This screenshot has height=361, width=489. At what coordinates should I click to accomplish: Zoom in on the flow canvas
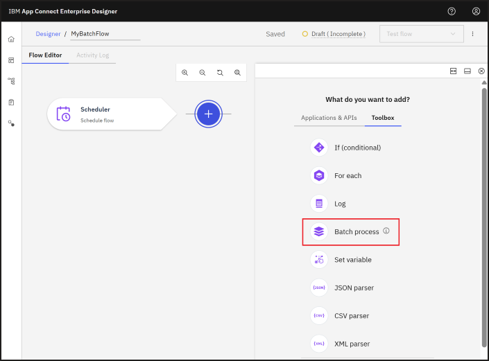tap(185, 73)
